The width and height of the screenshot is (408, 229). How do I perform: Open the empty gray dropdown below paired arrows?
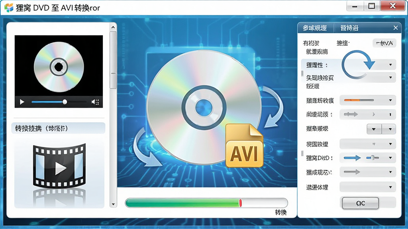click(368, 144)
